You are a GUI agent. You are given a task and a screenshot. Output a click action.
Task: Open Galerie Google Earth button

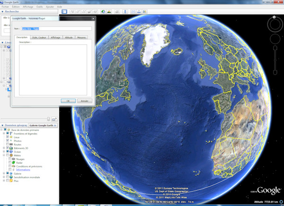pos(43,125)
